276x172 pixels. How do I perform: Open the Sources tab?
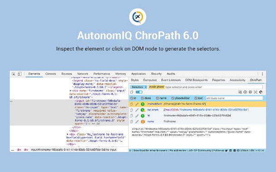(x=67, y=74)
